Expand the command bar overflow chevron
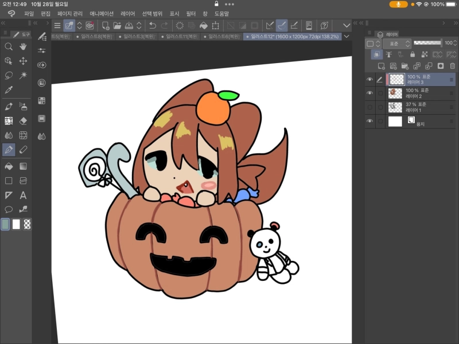459x344 pixels. [346, 25]
